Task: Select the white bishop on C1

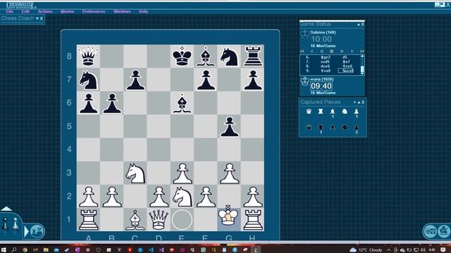Action: [135, 220]
